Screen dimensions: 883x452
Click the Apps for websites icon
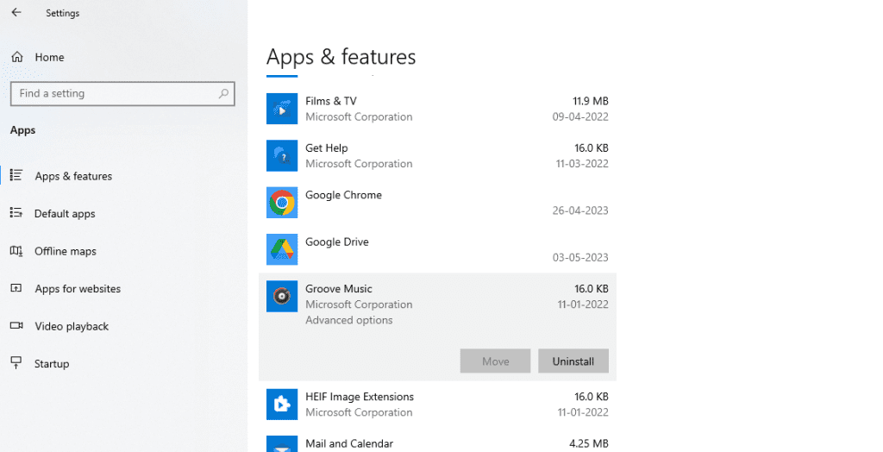point(16,288)
